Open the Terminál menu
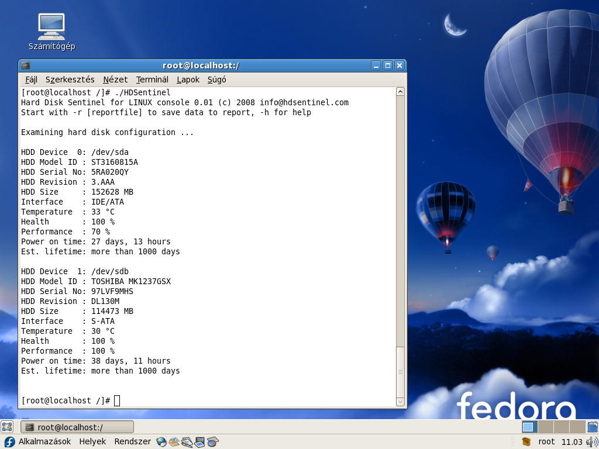 [152, 80]
